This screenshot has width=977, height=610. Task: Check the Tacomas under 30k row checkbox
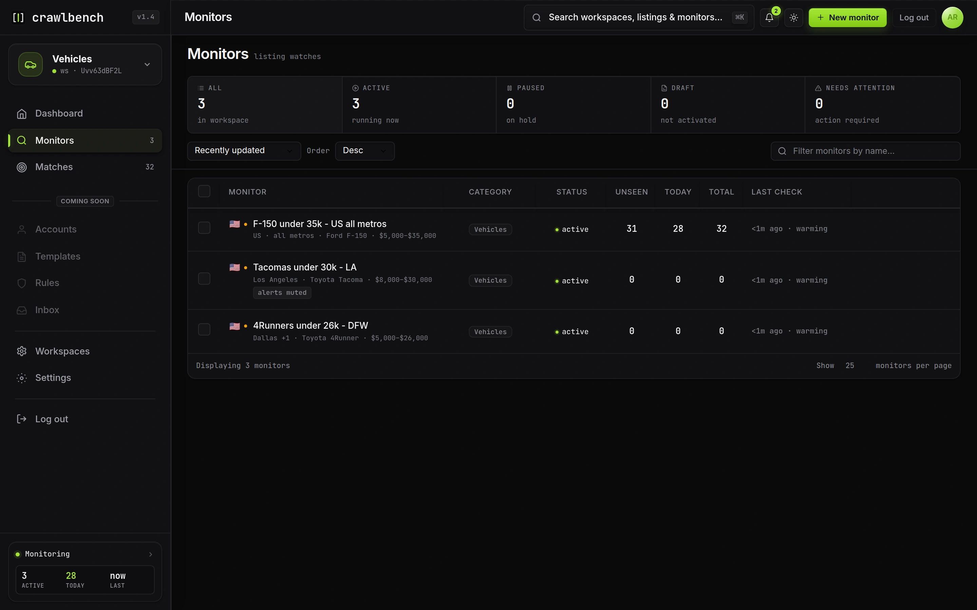click(204, 279)
